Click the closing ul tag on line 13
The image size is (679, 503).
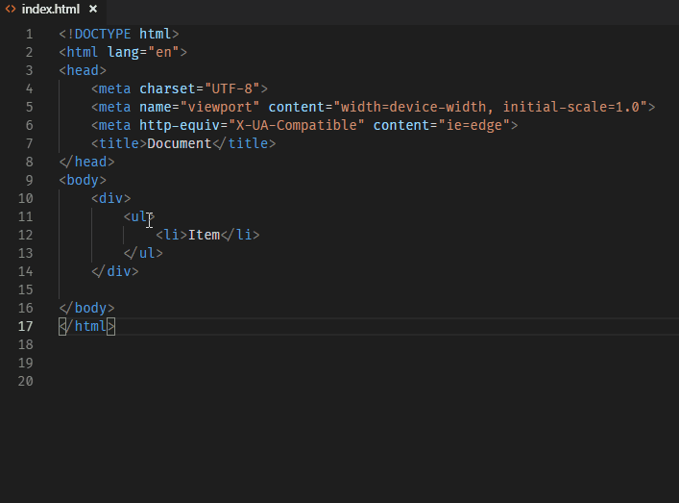tap(143, 253)
